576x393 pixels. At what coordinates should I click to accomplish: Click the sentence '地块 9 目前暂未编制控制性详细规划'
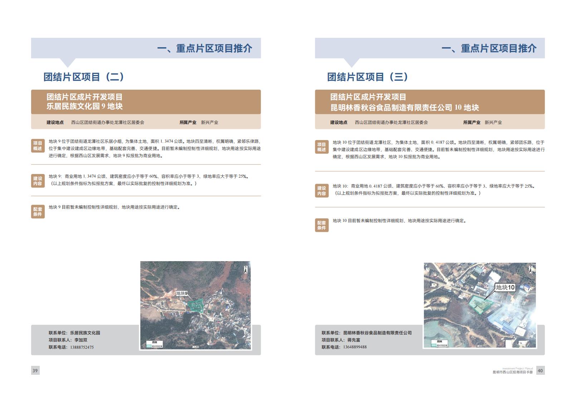pyautogui.click(x=83, y=207)
